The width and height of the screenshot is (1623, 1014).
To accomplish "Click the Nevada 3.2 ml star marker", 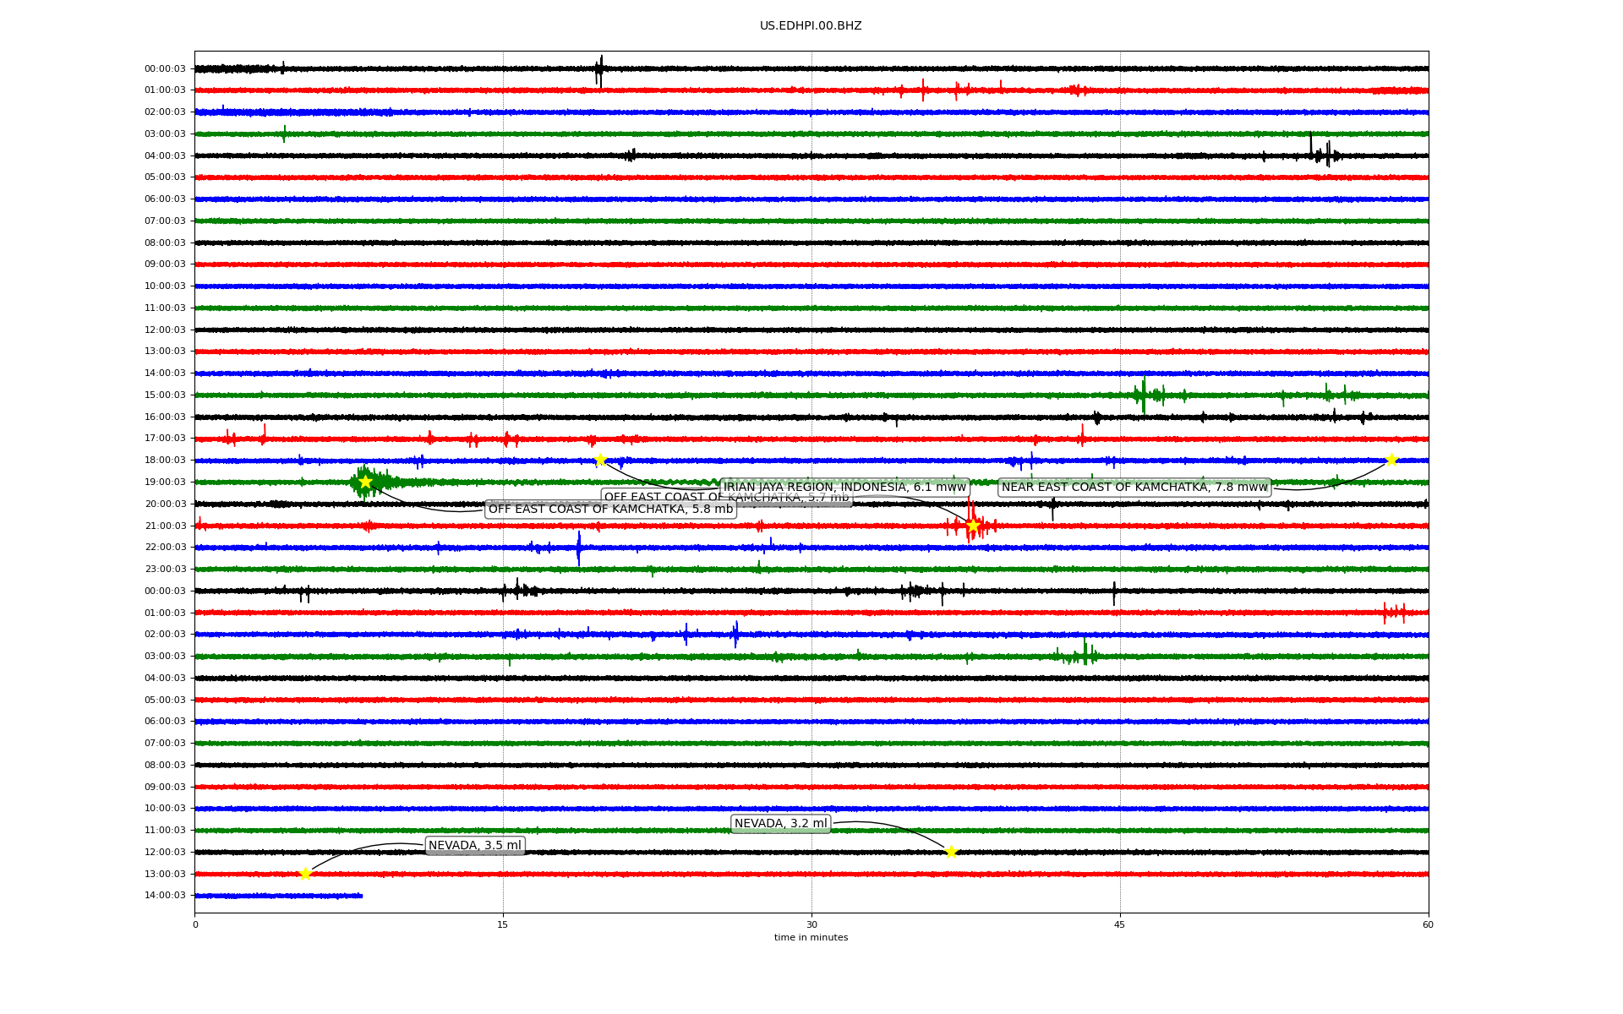I will click(951, 852).
